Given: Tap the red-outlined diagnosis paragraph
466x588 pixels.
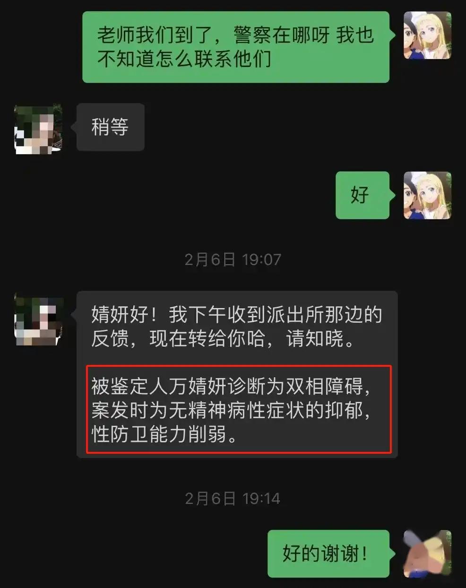Looking at the screenshot, I should pos(239,409).
